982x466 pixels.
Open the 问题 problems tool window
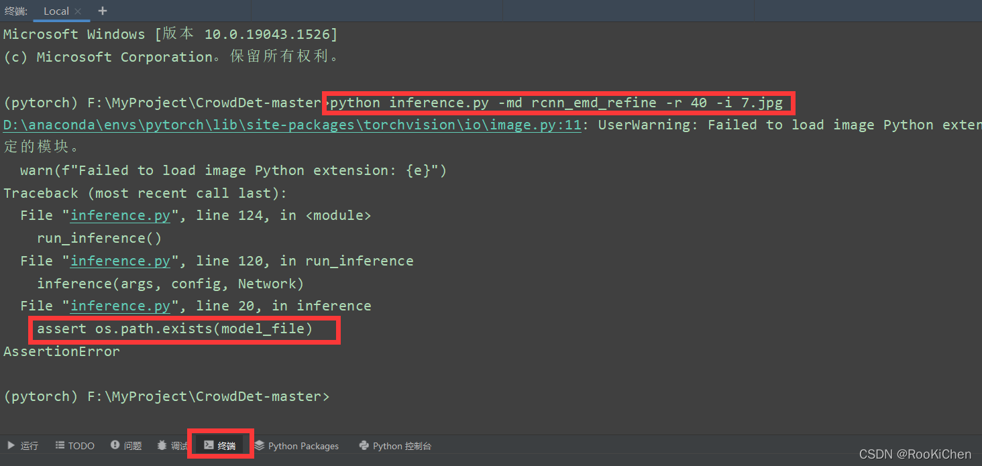click(x=126, y=446)
